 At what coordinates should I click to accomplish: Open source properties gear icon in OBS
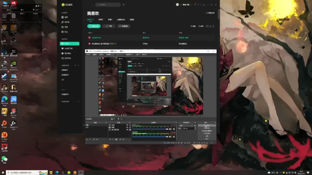coord(116,140)
